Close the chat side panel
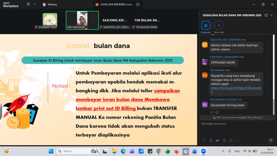277x156 pixels. coord(272,15)
